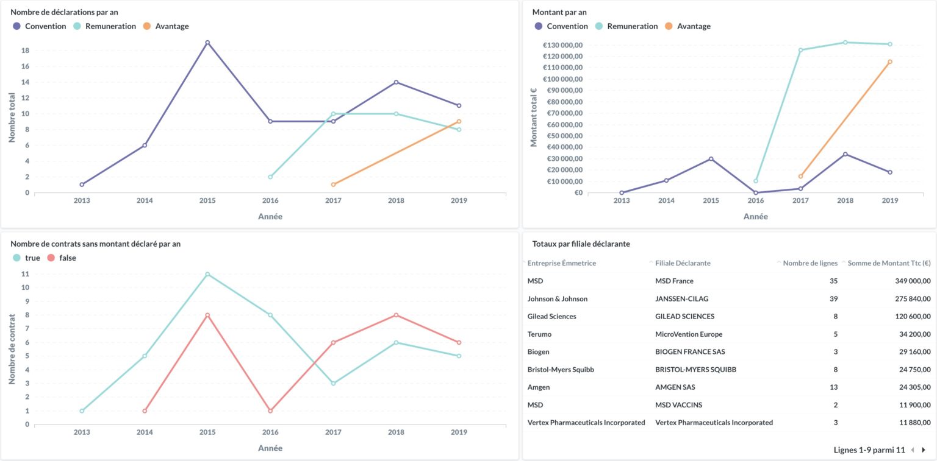Sort the table by Entreprise Émmetrice column
Viewport: 937px width, 461px height.
coord(561,263)
